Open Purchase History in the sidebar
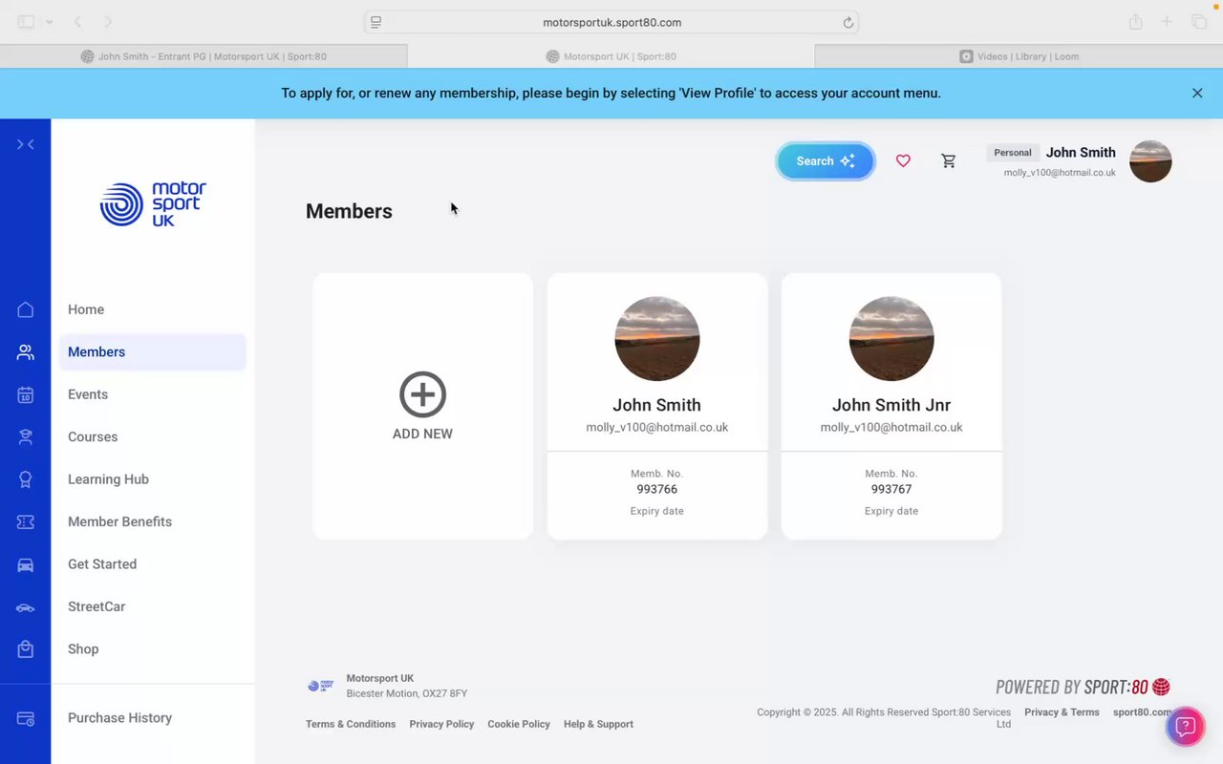 pyautogui.click(x=119, y=718)
